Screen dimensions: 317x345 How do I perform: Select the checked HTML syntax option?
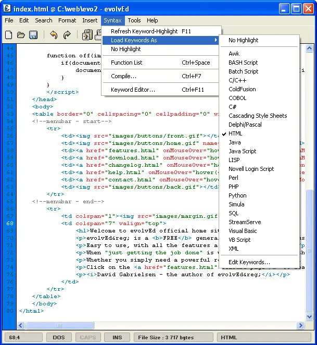point(235,133)
